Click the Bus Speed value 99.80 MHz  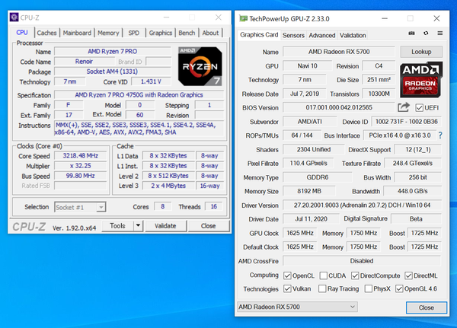click(81, 176)
